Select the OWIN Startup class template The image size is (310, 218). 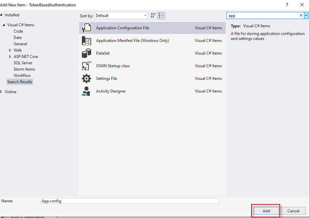point(113,66)
